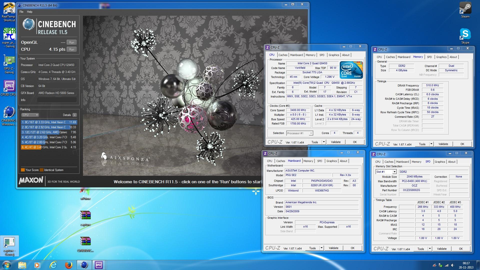Select capture - Genvej desktop shortcut

click(9, 246)
